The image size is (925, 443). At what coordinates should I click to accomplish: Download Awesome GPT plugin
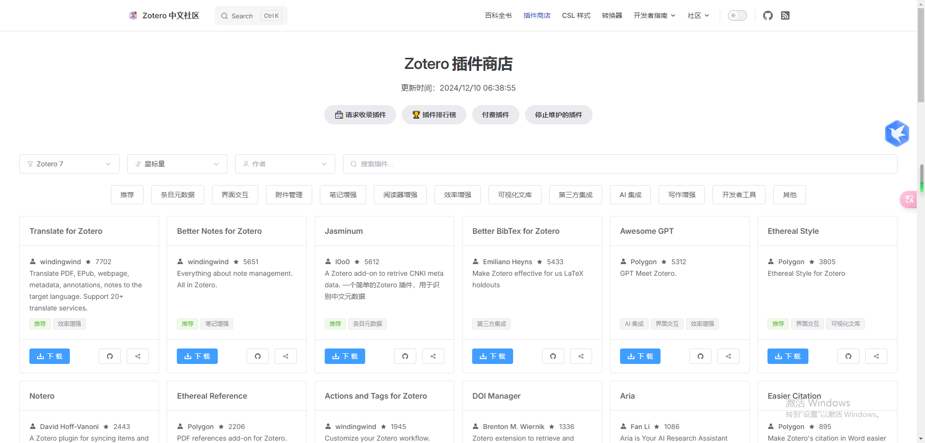click(640, 356)
